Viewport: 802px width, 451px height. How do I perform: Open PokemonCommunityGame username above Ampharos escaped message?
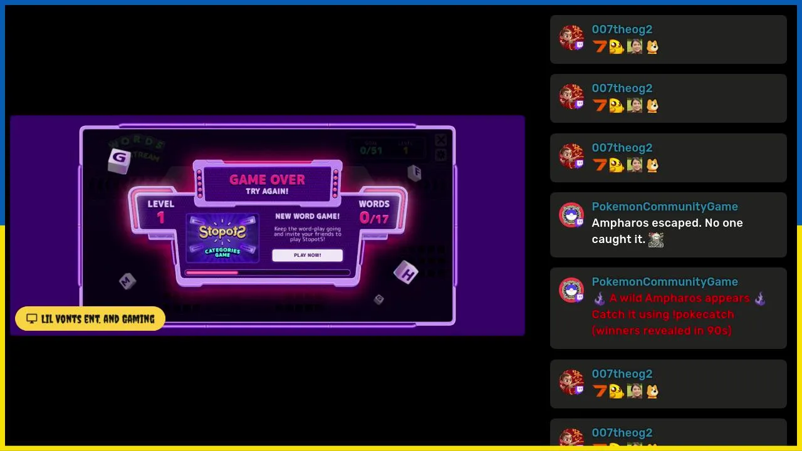(665, 207)
